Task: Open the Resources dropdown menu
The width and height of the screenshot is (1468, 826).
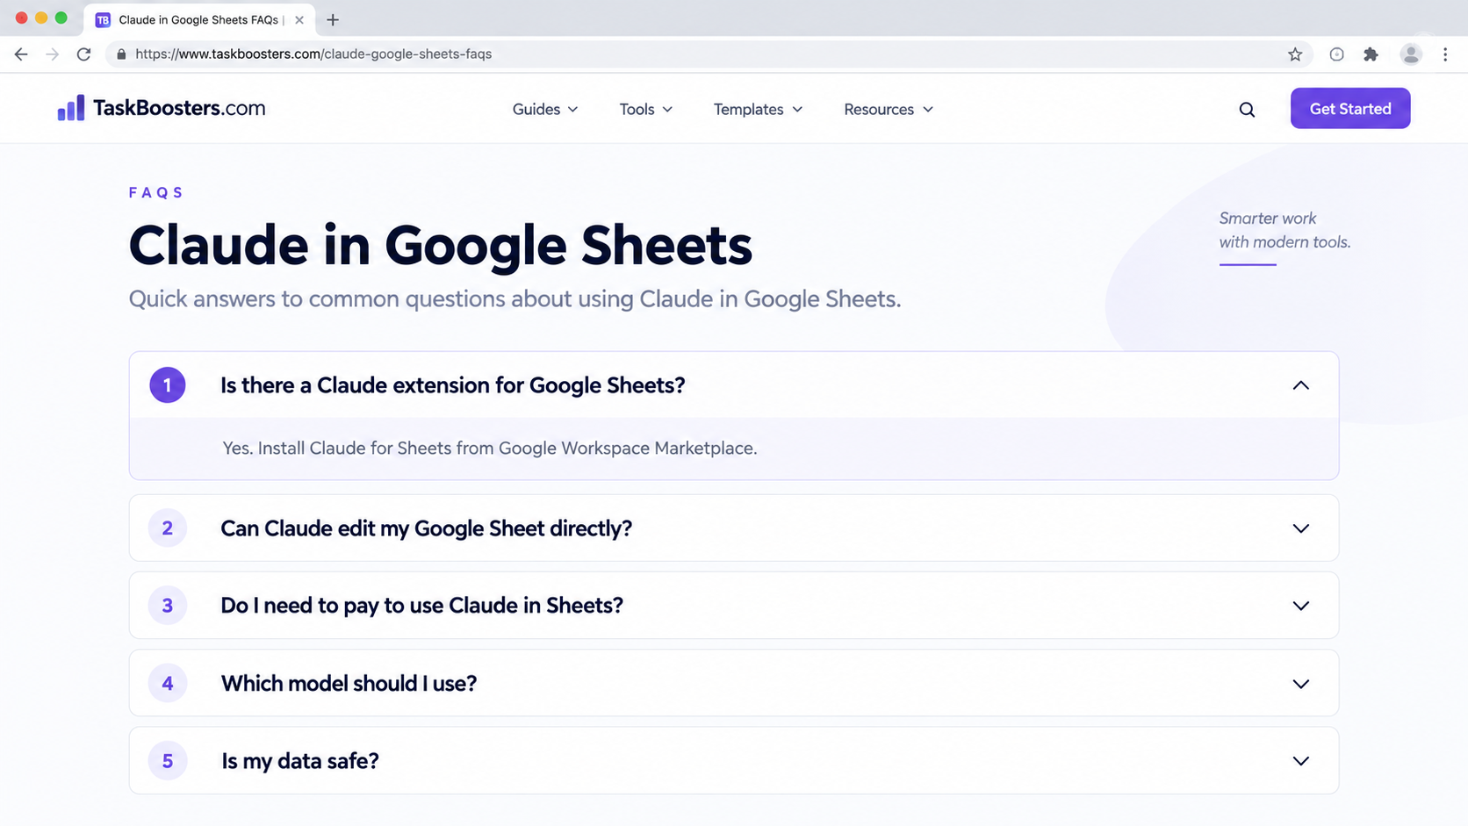Action: pos(889,110)
